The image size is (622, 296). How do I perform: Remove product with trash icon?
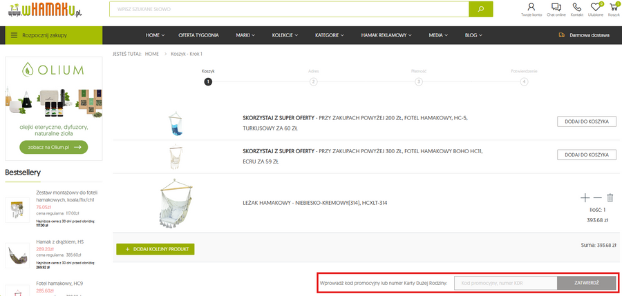click(x=610, y=198)
